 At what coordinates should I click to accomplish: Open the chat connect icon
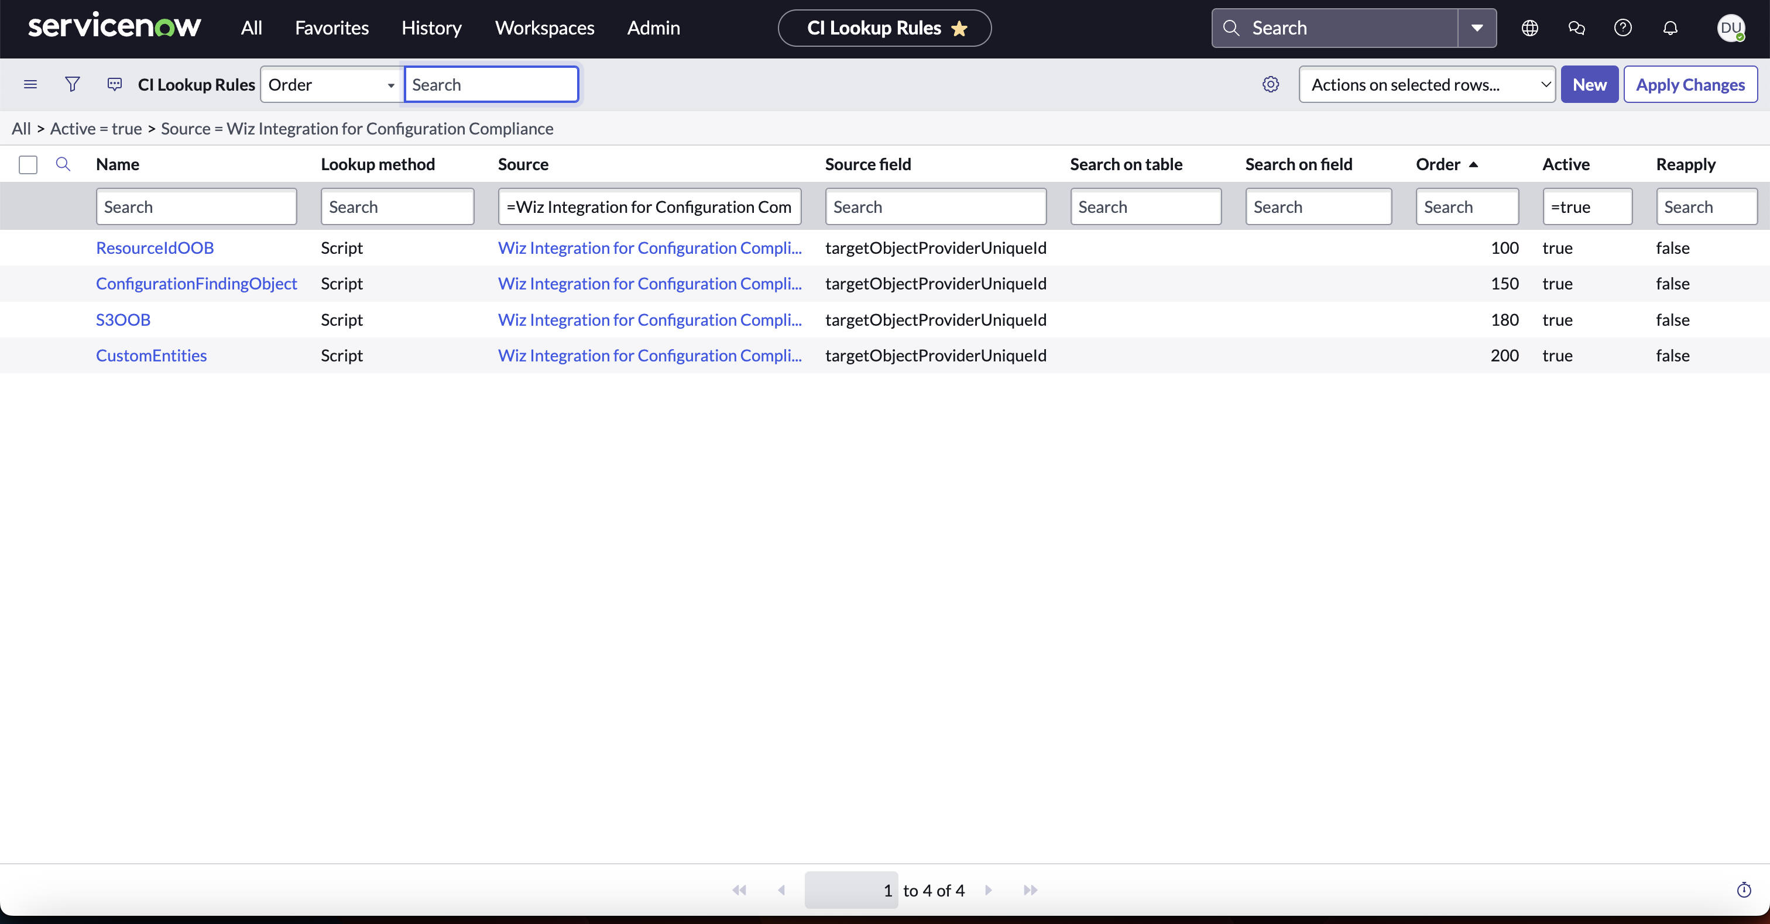pos(1576,28)
